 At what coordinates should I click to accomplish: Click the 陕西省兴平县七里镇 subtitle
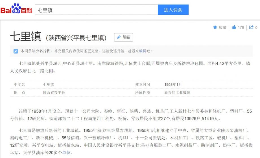(x=76, y=38)
